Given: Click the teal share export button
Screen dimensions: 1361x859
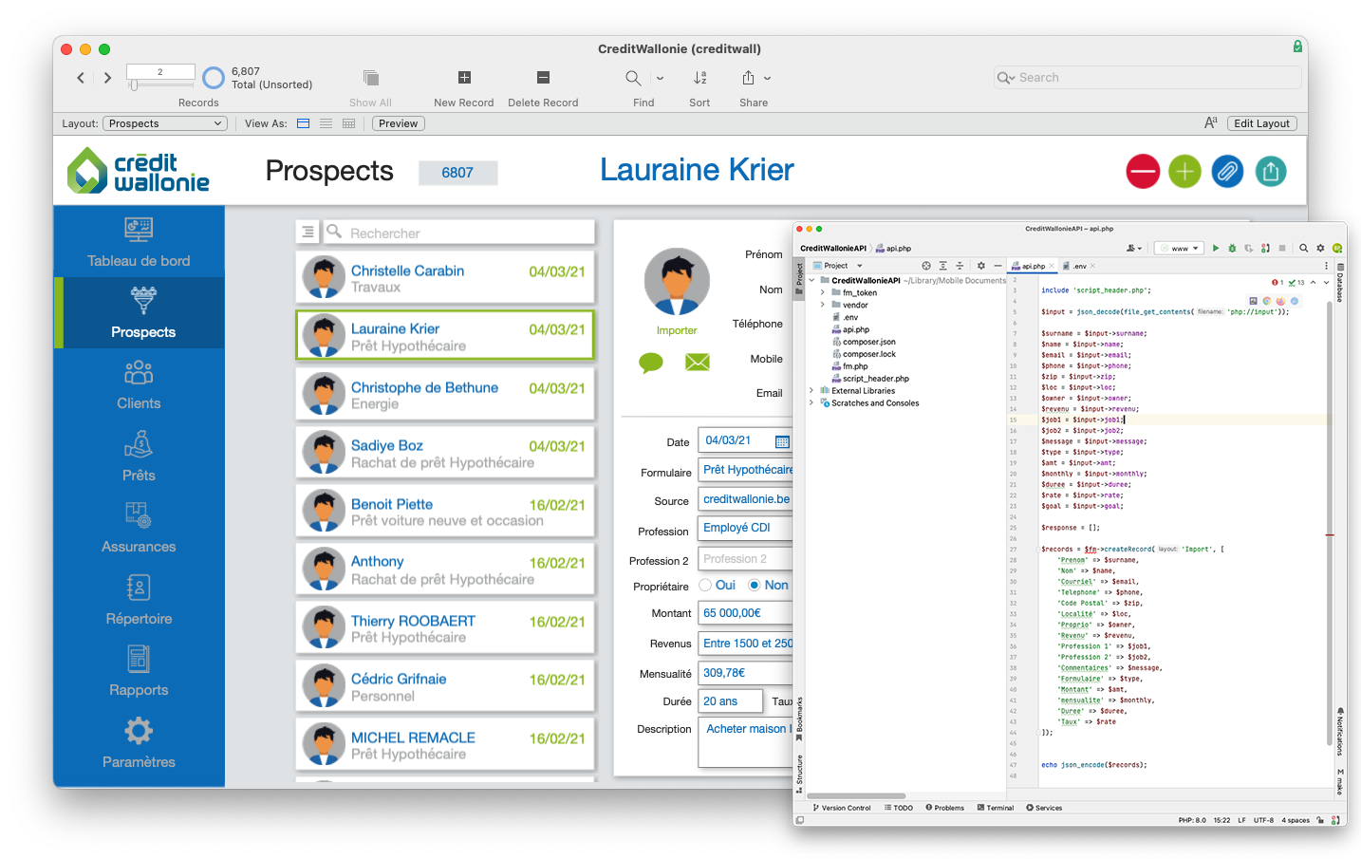Looking at the screenshot, I should [1271, 172].
